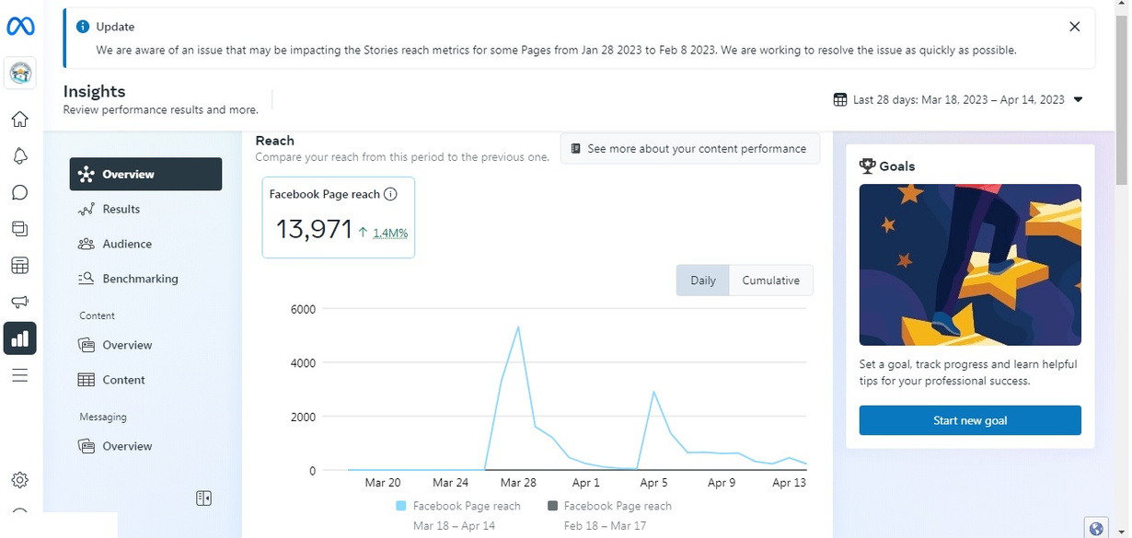Viewport: 1132px width, 538px height.
Task: Open the Inbox chat bubble icon
Action: (19, 193)
